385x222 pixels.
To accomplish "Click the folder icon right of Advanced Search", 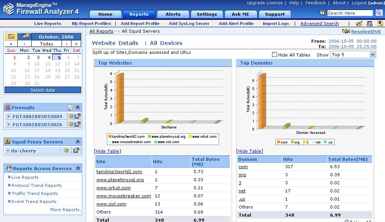I will pyautogui.click(x=359, y=23).
